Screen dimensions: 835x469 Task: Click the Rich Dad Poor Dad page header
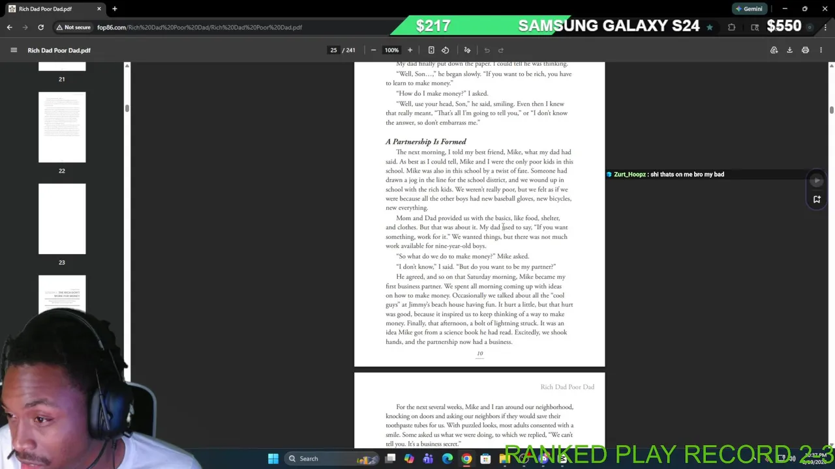[567, 387]
